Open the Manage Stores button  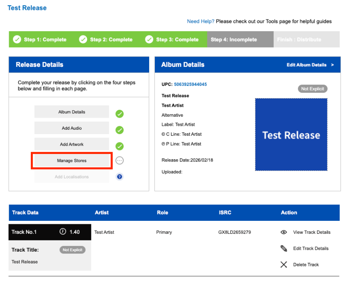pyautogui.click(x=72, y=161)
